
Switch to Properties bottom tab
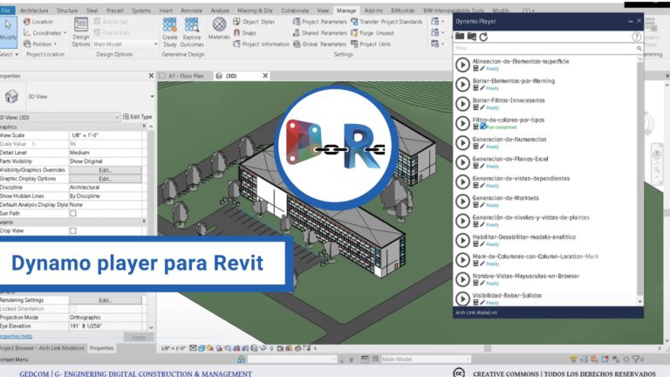tap(102, 348)
